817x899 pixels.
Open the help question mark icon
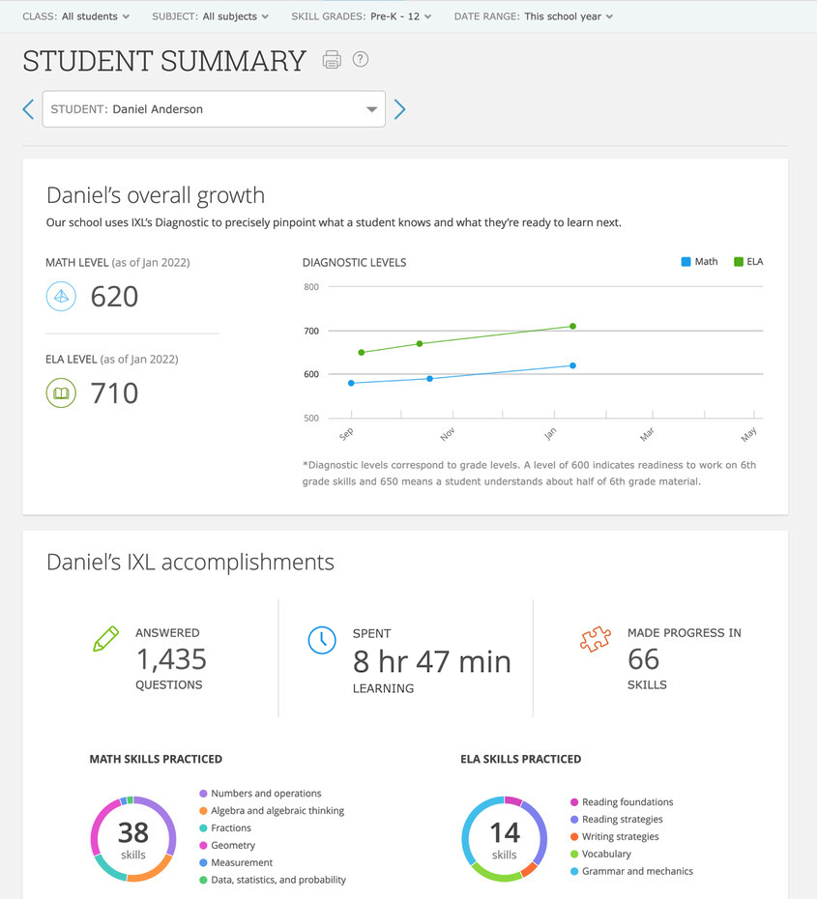point(359,59)
